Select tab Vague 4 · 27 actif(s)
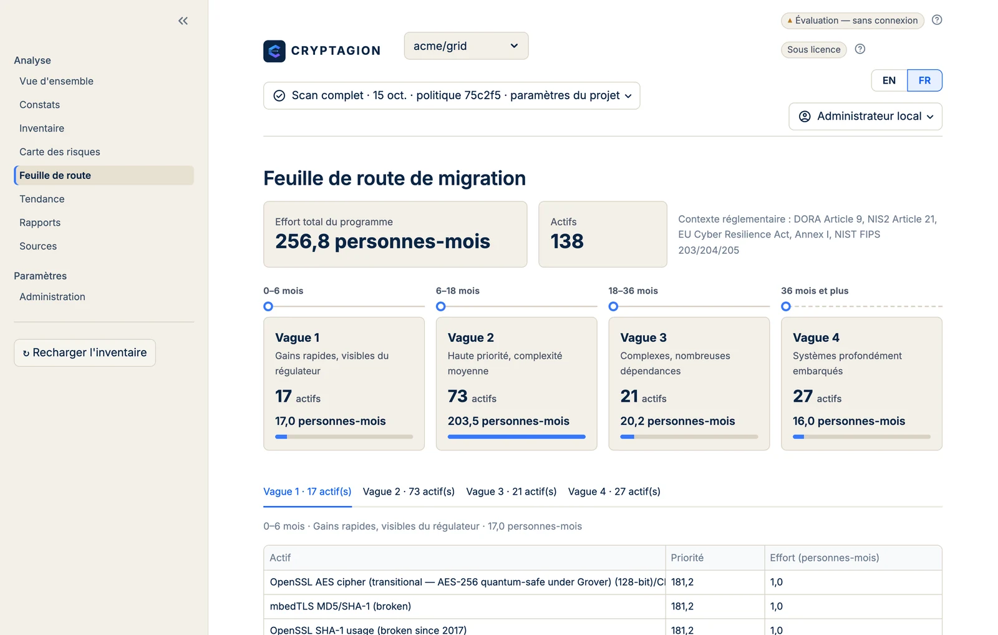Image resolution: width=998 pixels, height=635 pixels. pyautogui.click(x=614, y=492)
